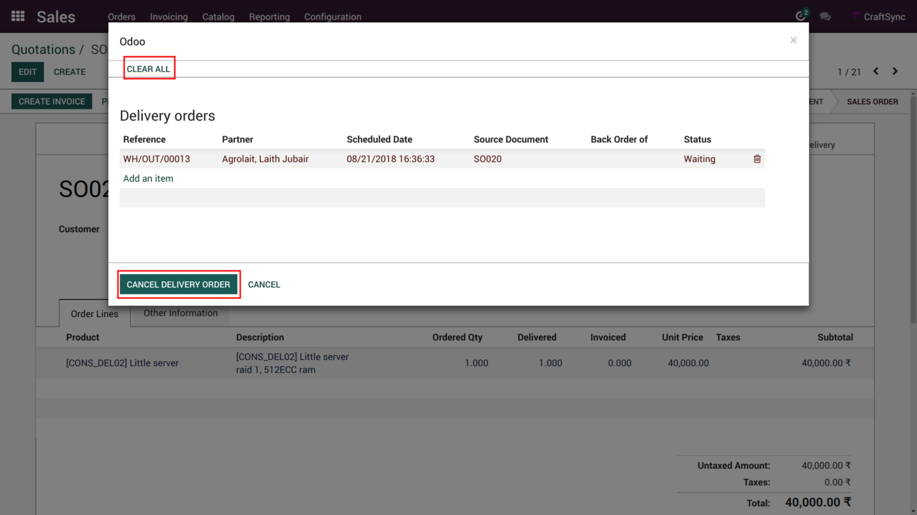This screenshot has height=515, width=917.
Task: Sort by the Scheduled Date column header
Action: pyautogui.click(x=379, y=139)
